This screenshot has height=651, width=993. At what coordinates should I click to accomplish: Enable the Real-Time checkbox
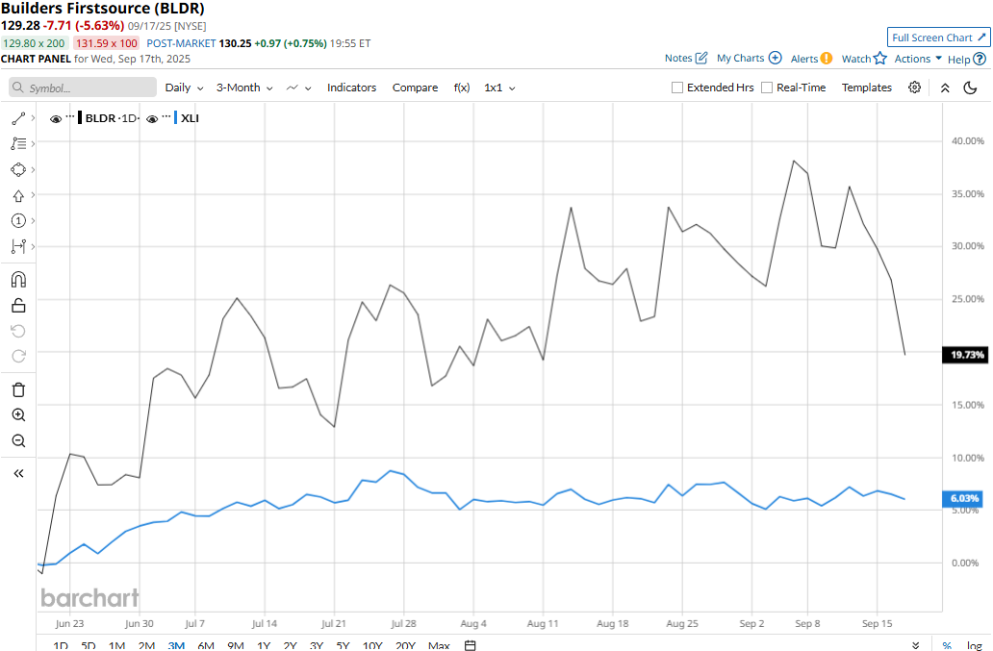click(x=766, y=88)
